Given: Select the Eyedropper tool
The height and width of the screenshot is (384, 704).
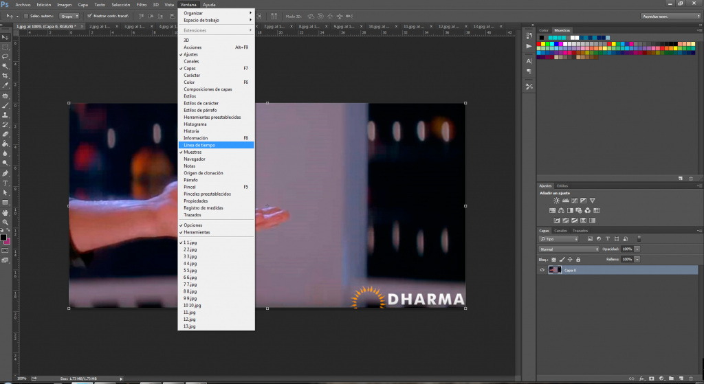Looking at the screenshot, I should (x=5, y=85).
